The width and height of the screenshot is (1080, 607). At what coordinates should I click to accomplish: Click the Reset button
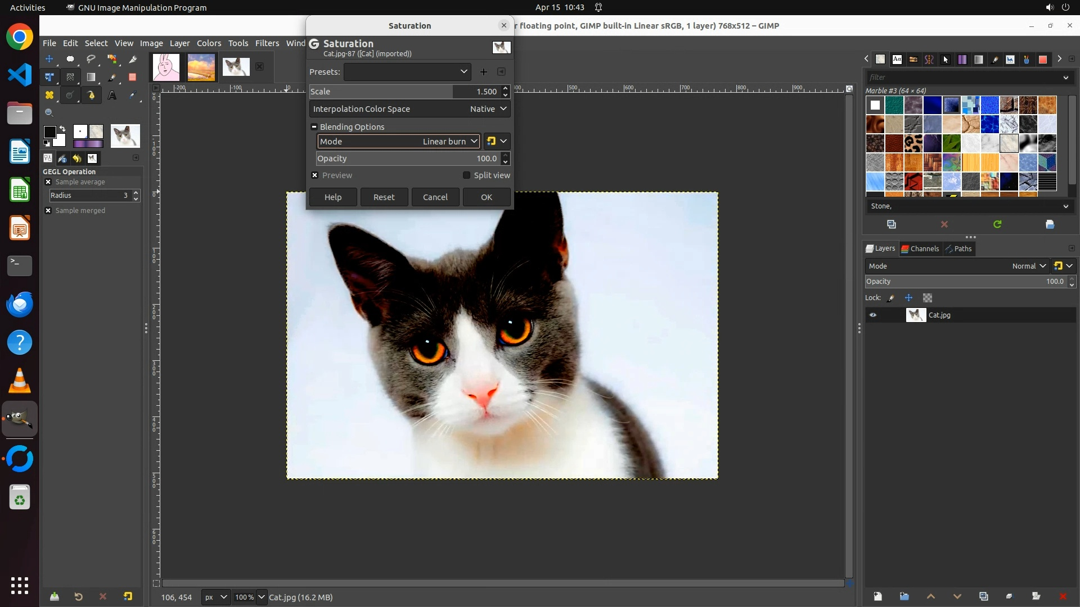point(384,197)
